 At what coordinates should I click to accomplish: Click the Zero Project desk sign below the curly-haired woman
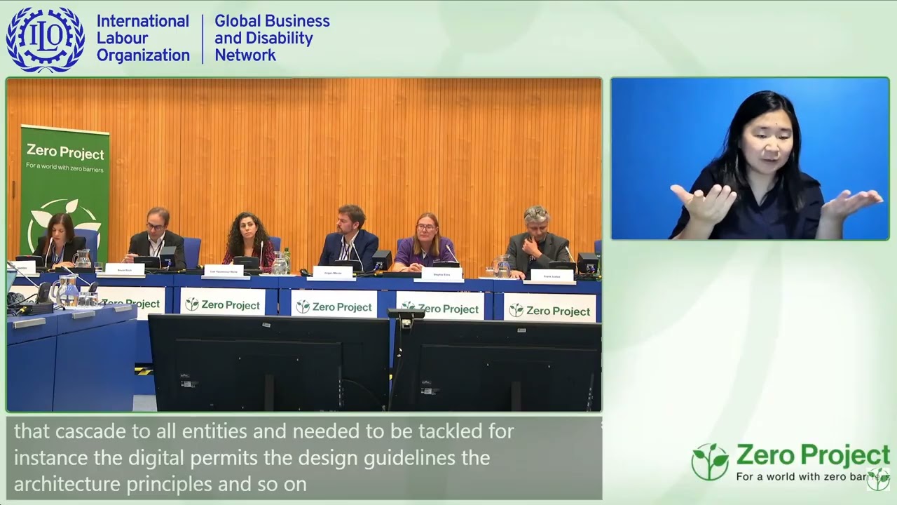point(223,303)
